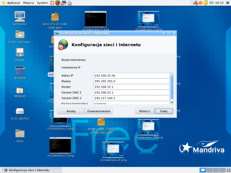Click the Serwer DNS 1 field
Image resolution: width=231 pixels, height=173 pixels.
[x=131, y=92]
